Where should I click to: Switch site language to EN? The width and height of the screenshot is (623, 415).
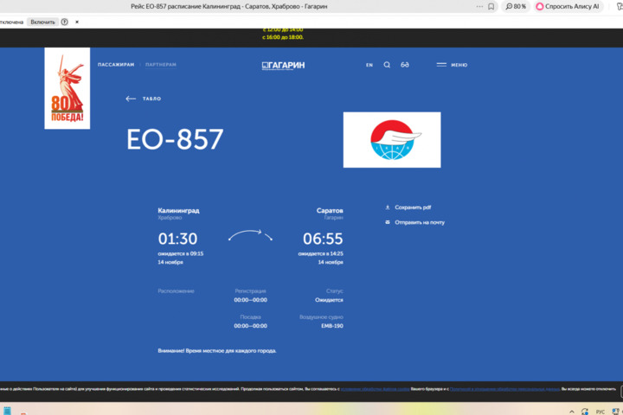point(369,65)
